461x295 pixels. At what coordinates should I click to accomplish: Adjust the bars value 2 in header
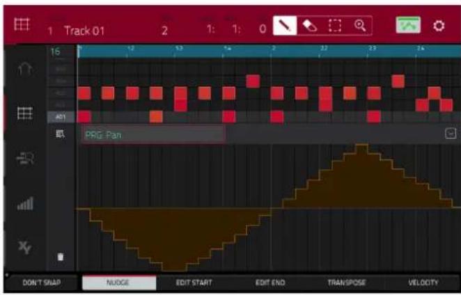click(164, 30)
